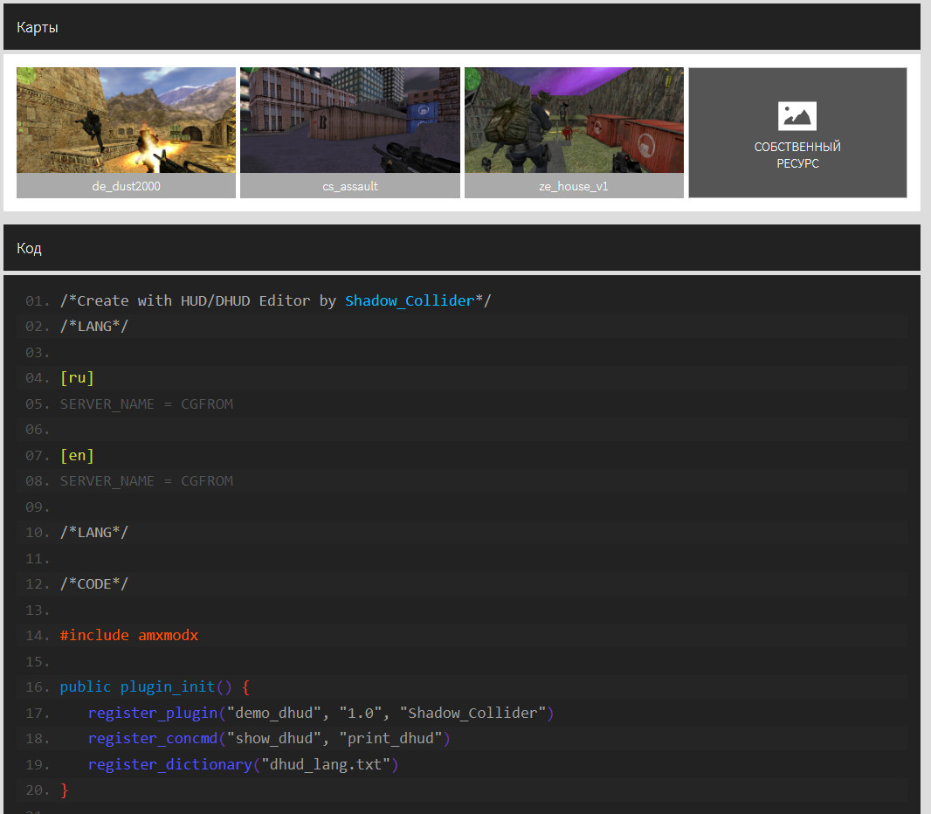
Task: Click the [ru] language tag in code
Action: coord(76,377)
